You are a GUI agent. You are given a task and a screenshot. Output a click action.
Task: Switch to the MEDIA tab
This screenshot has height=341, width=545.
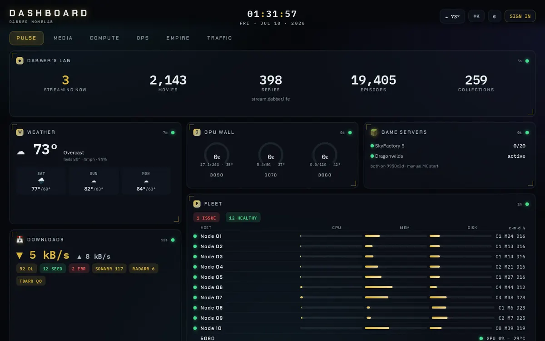tap(63, 38)
